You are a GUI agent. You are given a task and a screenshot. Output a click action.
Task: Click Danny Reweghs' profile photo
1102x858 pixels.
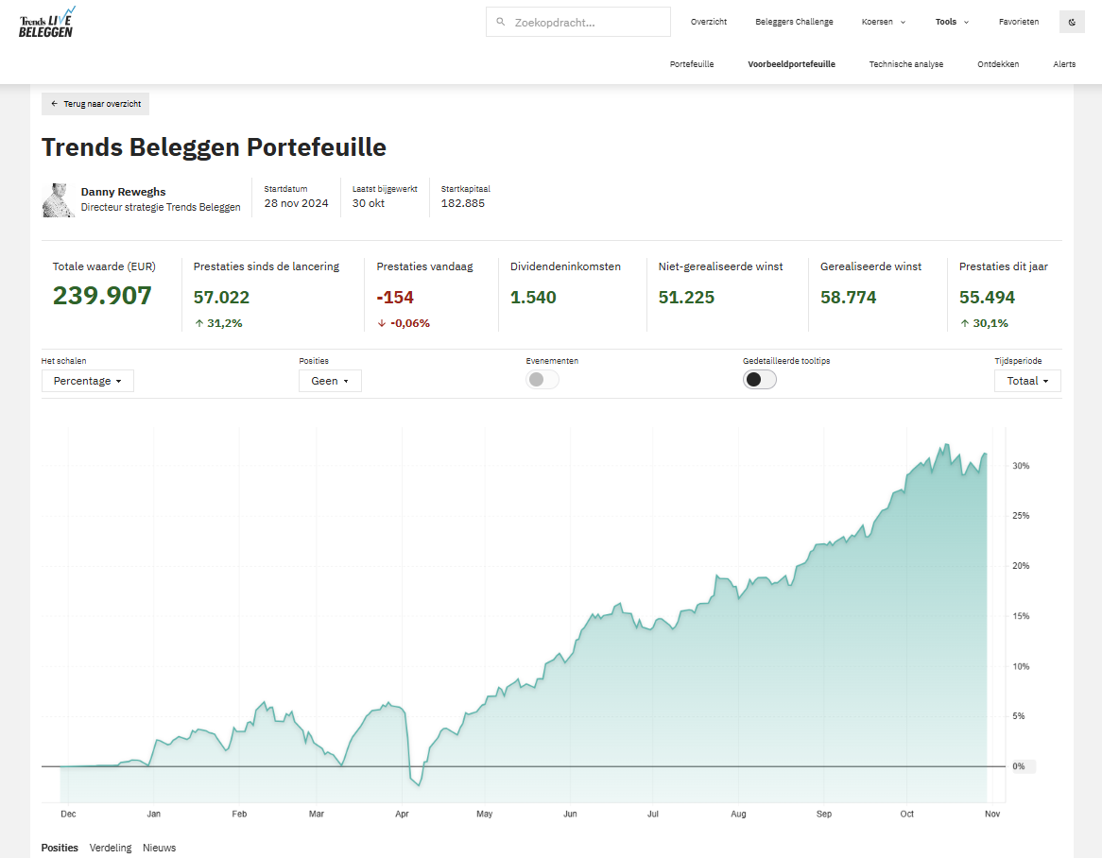59,199
